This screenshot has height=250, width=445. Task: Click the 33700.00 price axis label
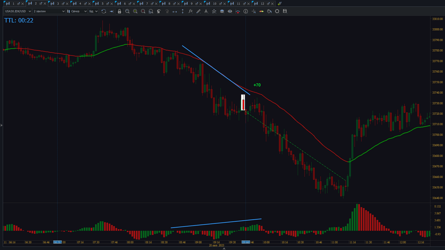[x=437, y=135]
